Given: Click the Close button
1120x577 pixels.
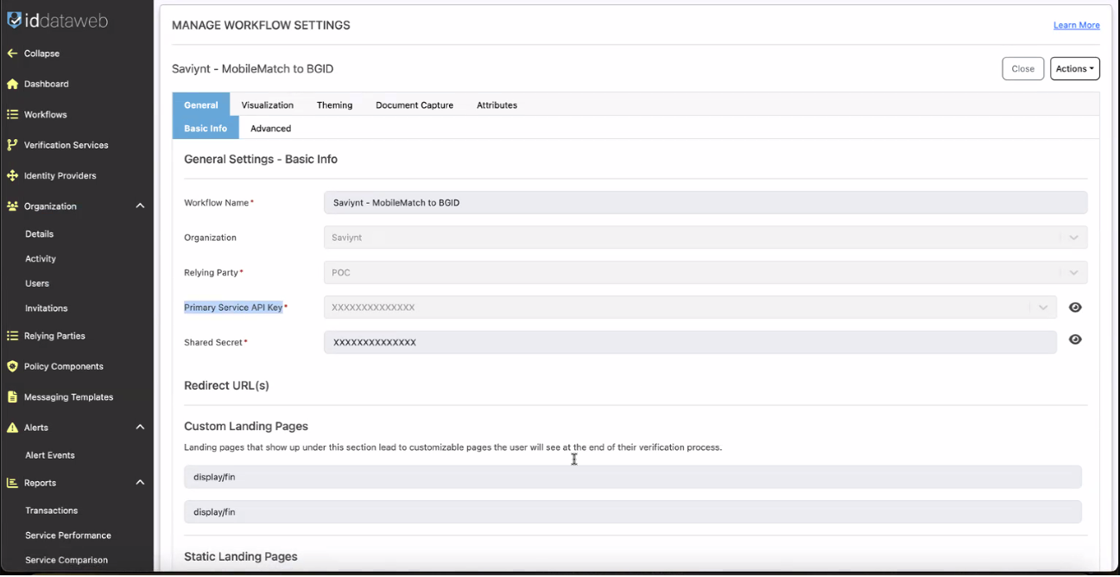Looking at the screenshot, I should click(1022, 69).
